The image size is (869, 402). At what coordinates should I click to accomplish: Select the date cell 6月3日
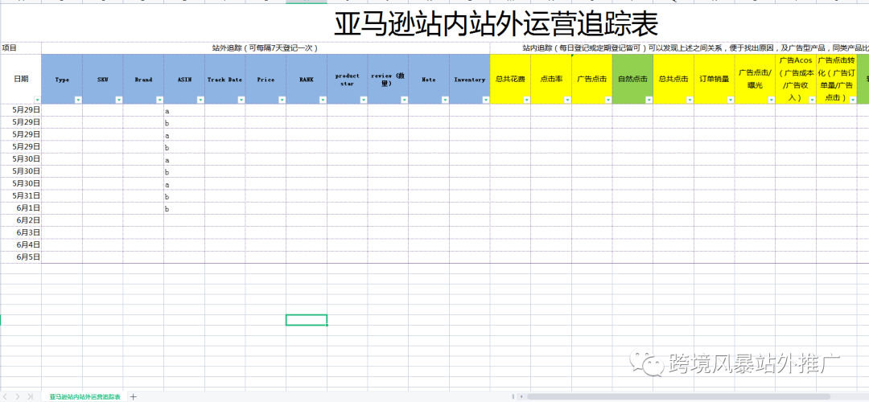pyautogui.click(x=20, y=232)
